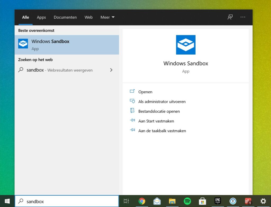The height and width of the screenshot is (207, 271).
Task: Expand the Meer dropdown
Action: point(107,17)
